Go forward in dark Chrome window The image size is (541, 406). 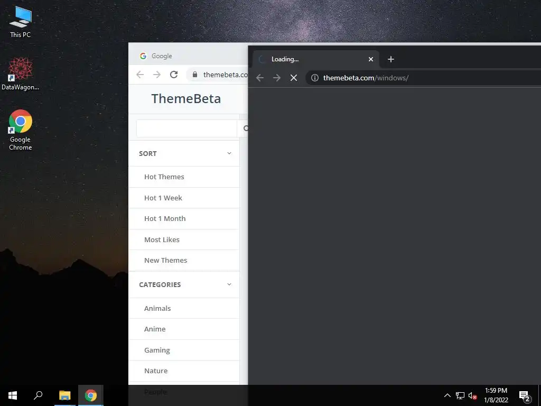277,78
